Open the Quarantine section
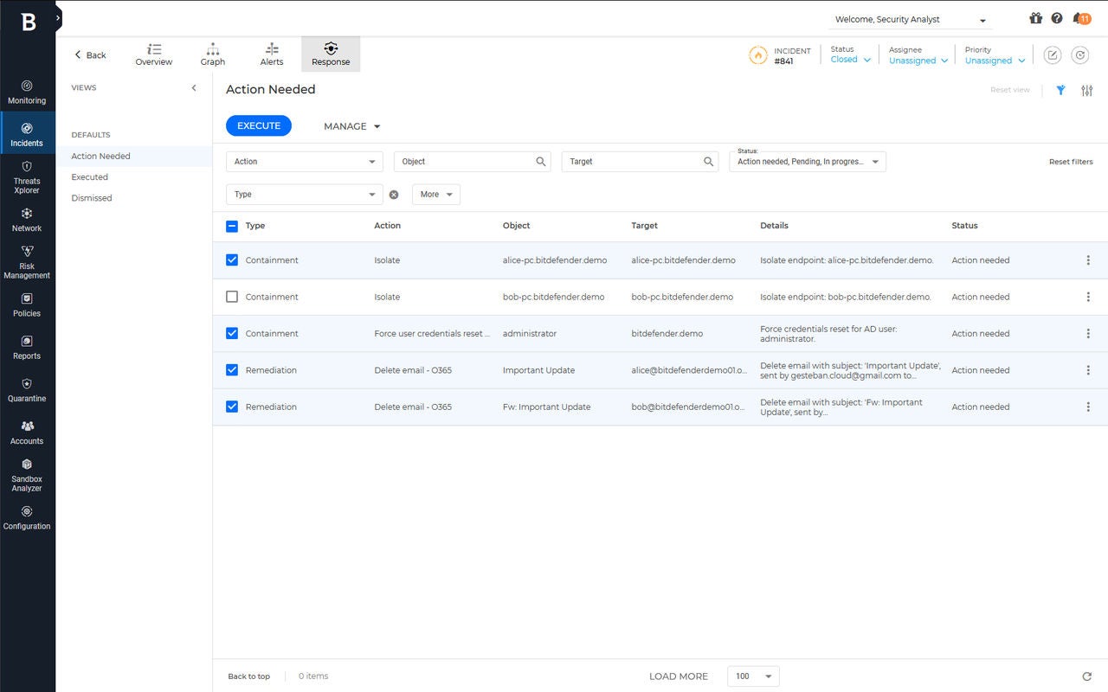Screen dimensions: 1108x692 pyautogui.click(x=27, y=389)
